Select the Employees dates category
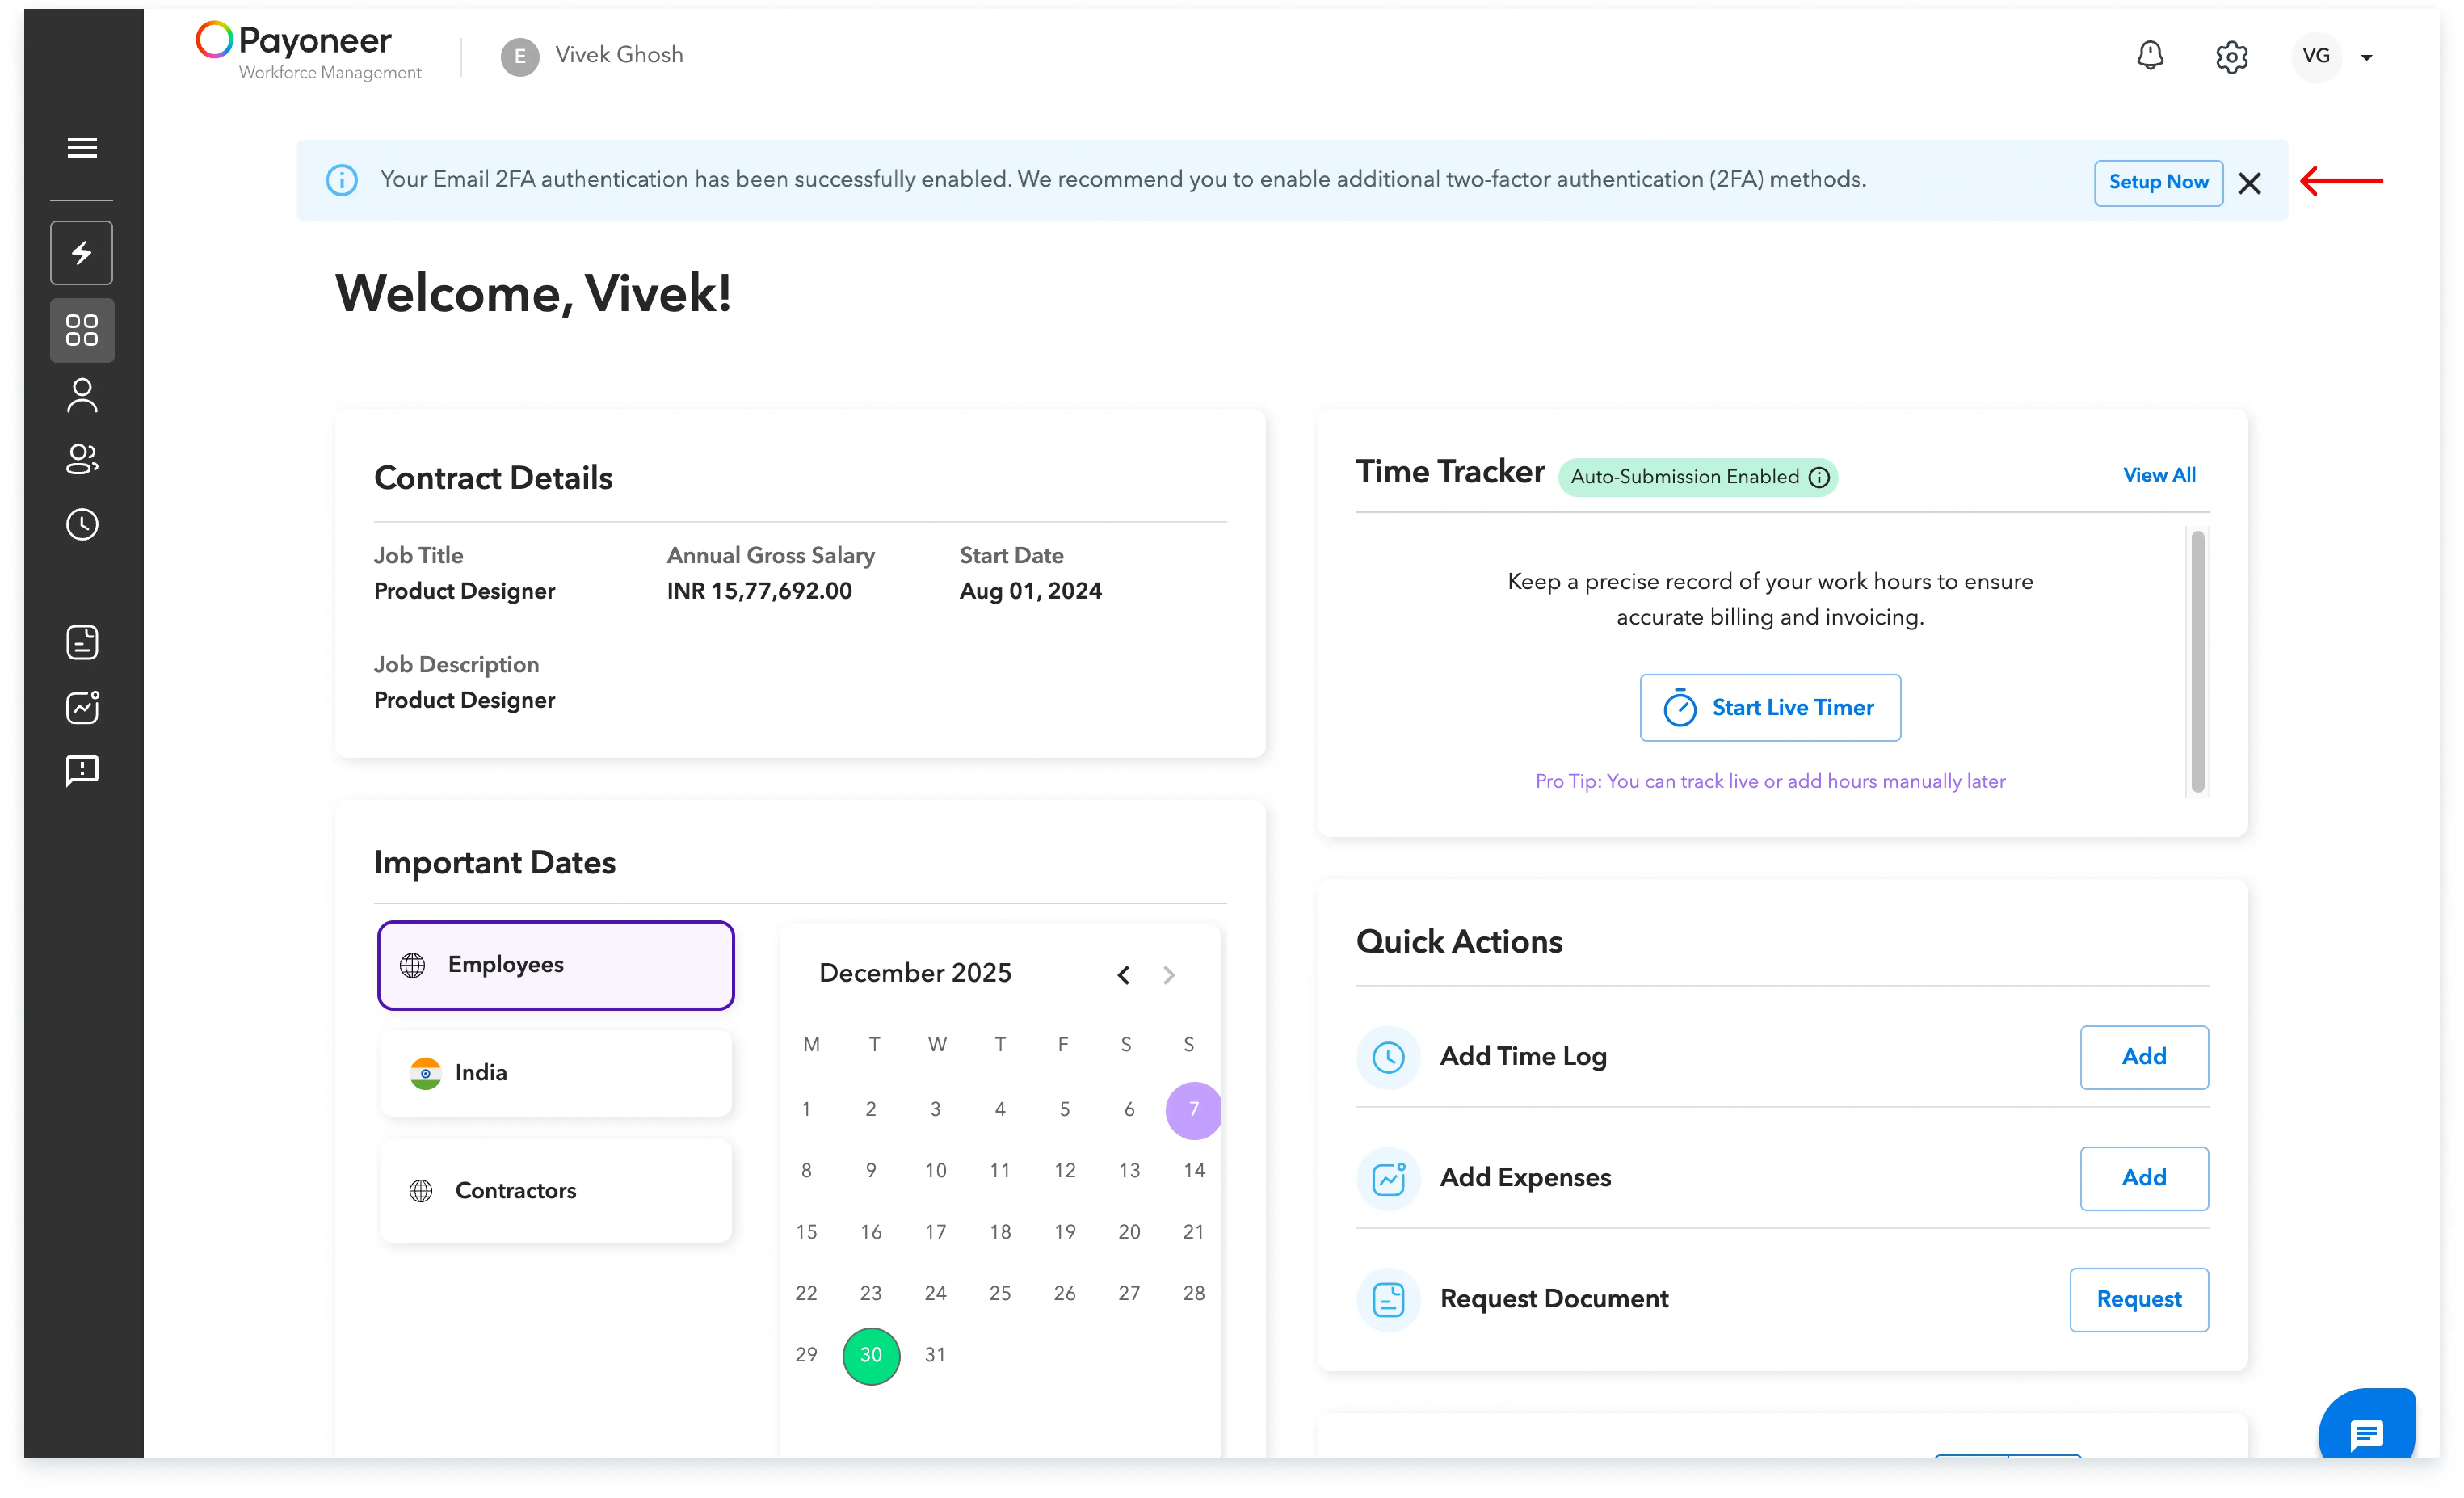This screenshot has width=2464, height=1498. tap(556, 965)
